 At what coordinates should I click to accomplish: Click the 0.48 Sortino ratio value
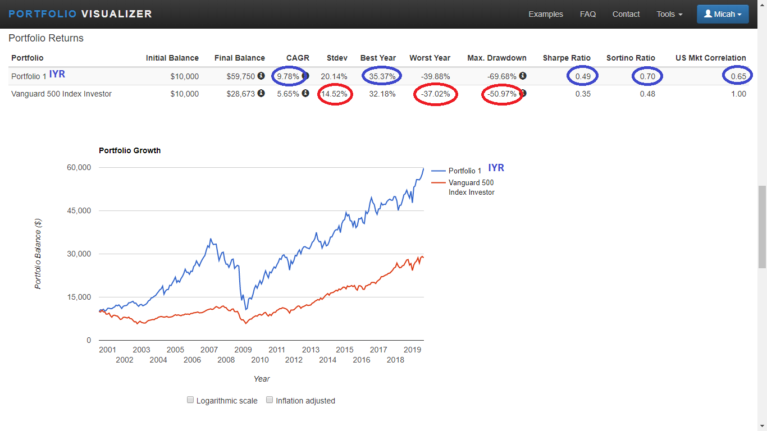tap(647, 94)
